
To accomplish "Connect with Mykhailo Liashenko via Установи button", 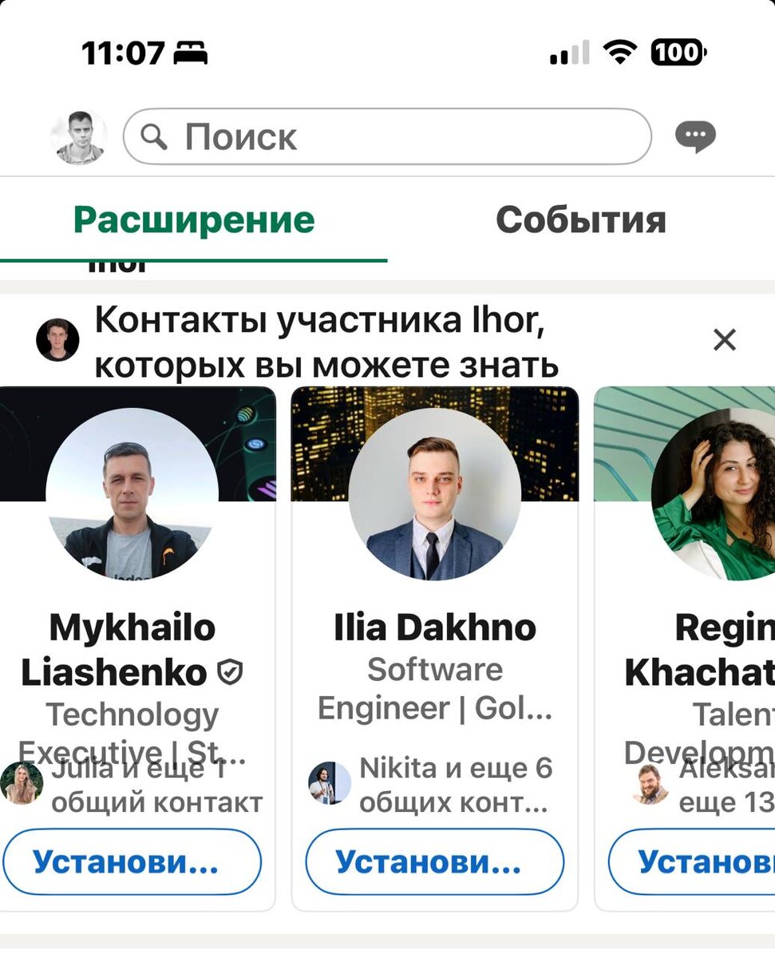I will coord(132,861).
